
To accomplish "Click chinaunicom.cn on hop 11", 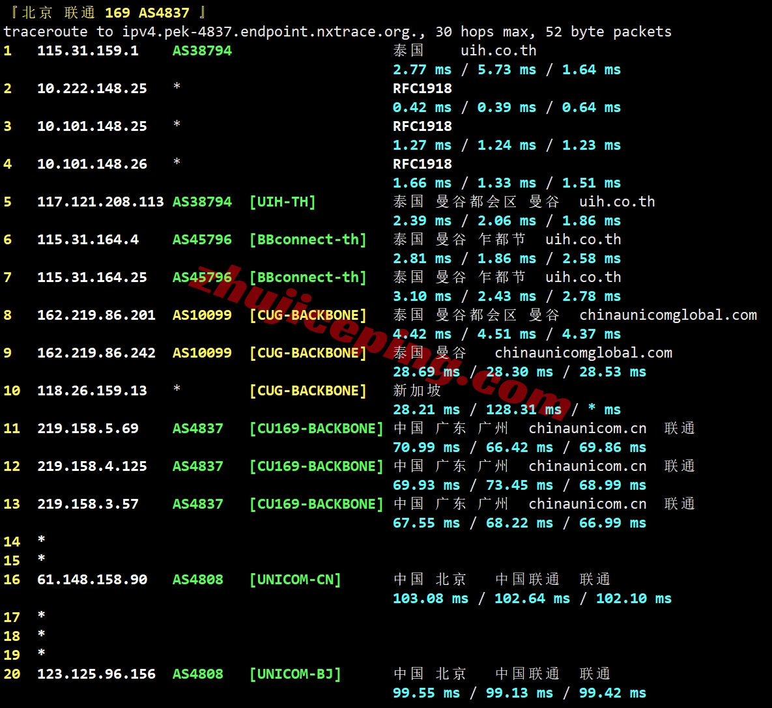I will click(588, 429).
